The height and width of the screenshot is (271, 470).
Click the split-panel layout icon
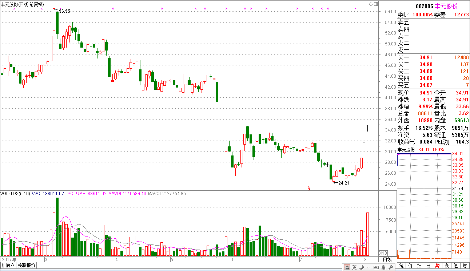(375, 4)
